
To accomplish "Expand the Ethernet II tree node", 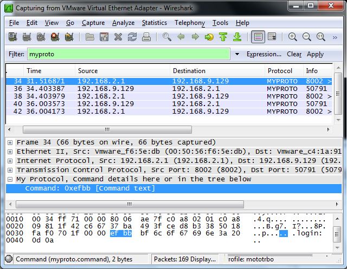I will click(x=10, y=152).
